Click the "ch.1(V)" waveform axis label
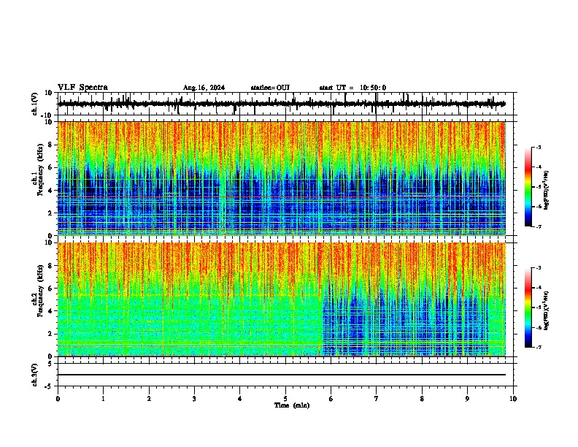The height and width of the screenshot is (447, 578). [x=35, y=104]
